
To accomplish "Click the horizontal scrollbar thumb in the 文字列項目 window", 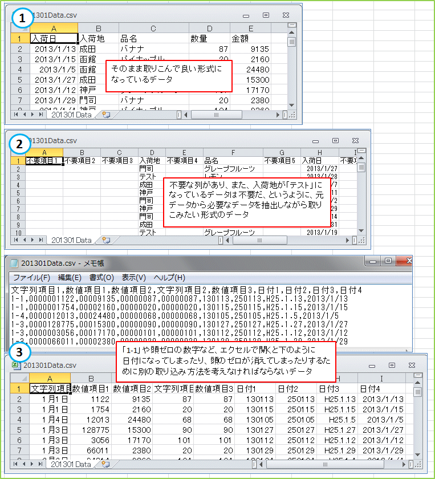I will (325, 464).
